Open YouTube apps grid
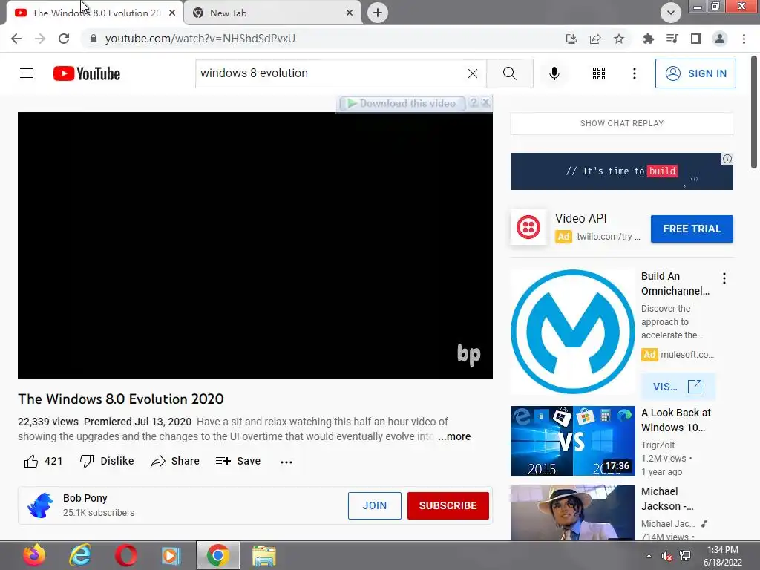Image resolution: width=760 pixels, height=570 pixels. 599,73
